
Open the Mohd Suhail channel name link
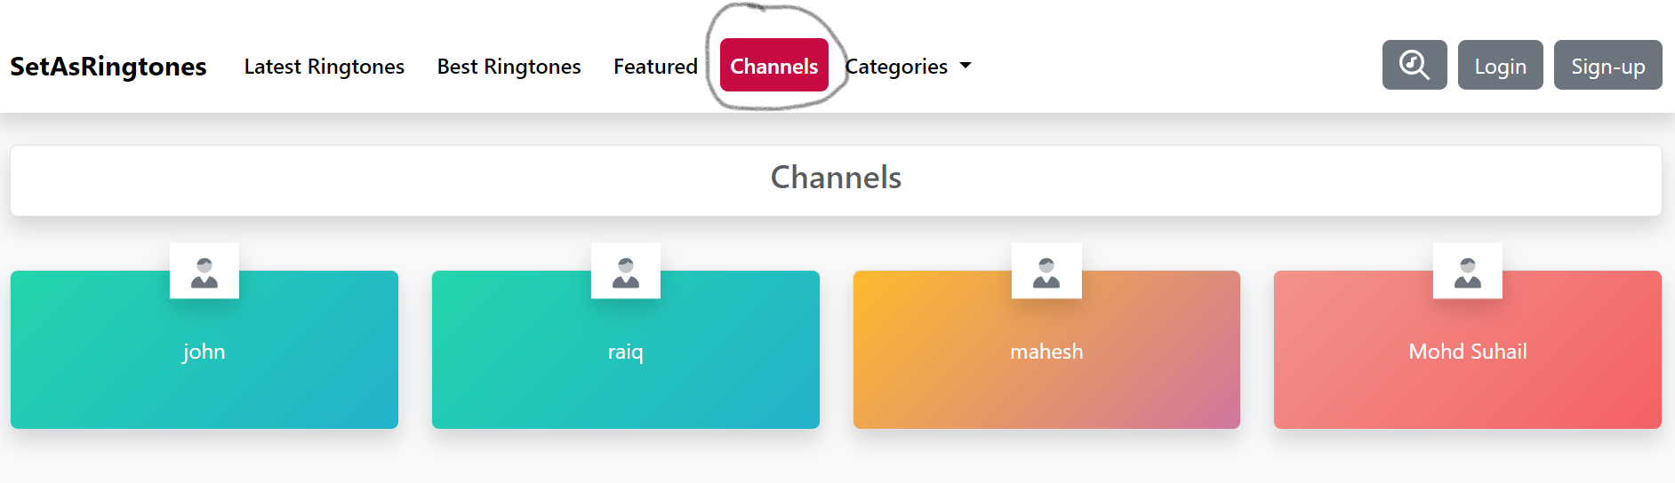[x=1467, y=352]
